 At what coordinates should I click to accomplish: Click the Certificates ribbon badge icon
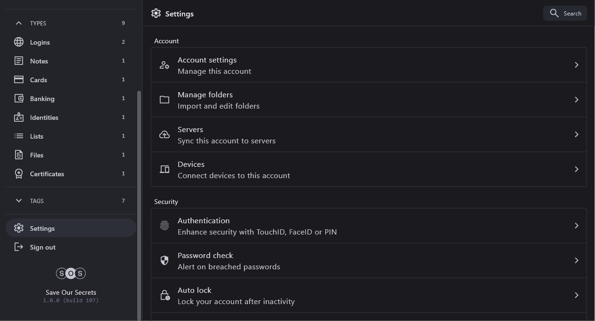19,173
